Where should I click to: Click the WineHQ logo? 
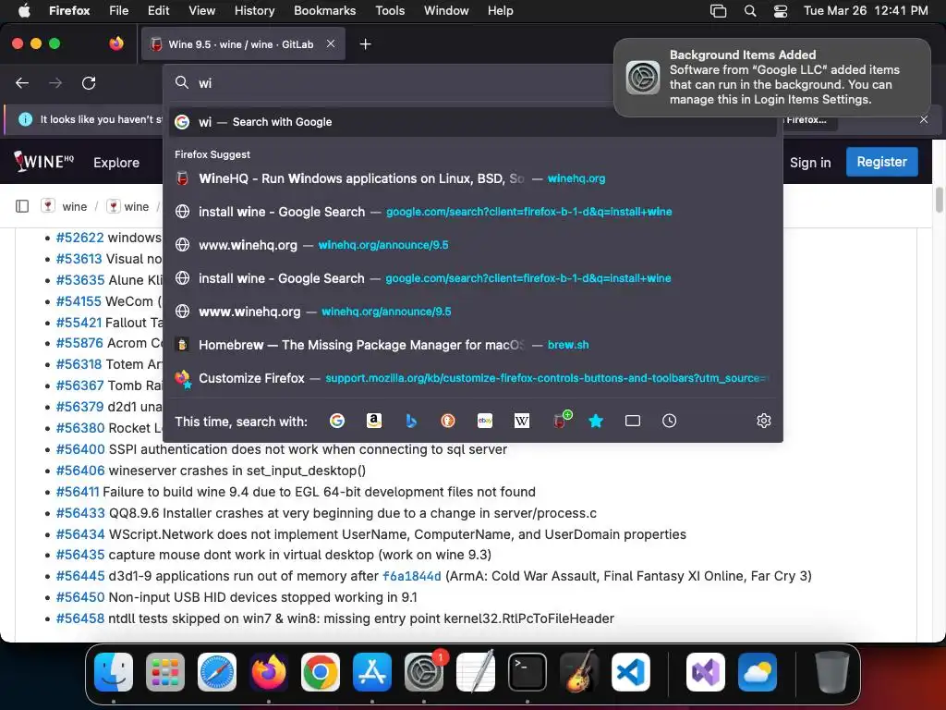coord(44,162)
